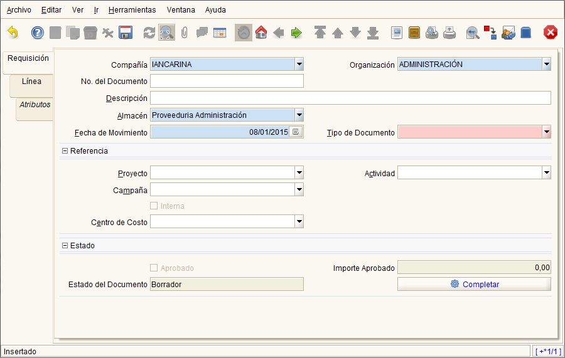Open the Editar menu
This screenshot has height=358, width=565.
pos(51,10)
